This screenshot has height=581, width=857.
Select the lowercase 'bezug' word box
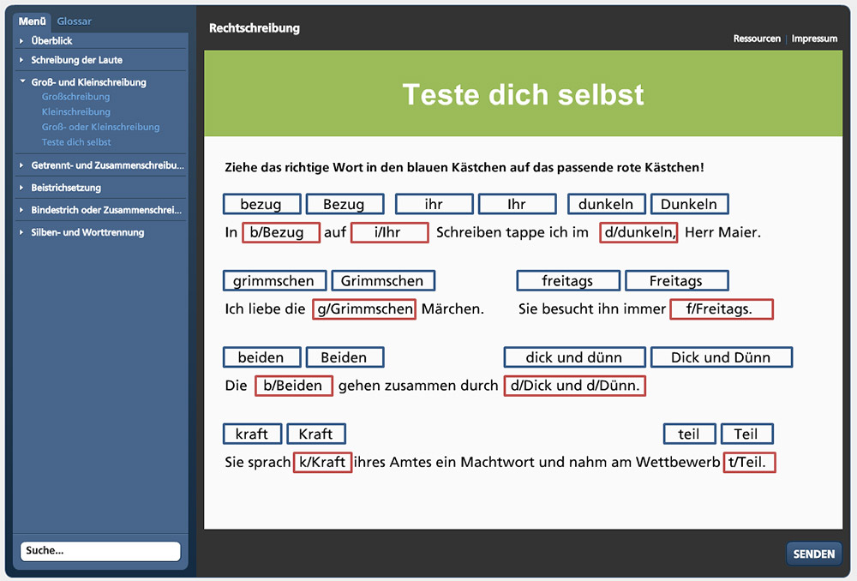tap(261, 204)
